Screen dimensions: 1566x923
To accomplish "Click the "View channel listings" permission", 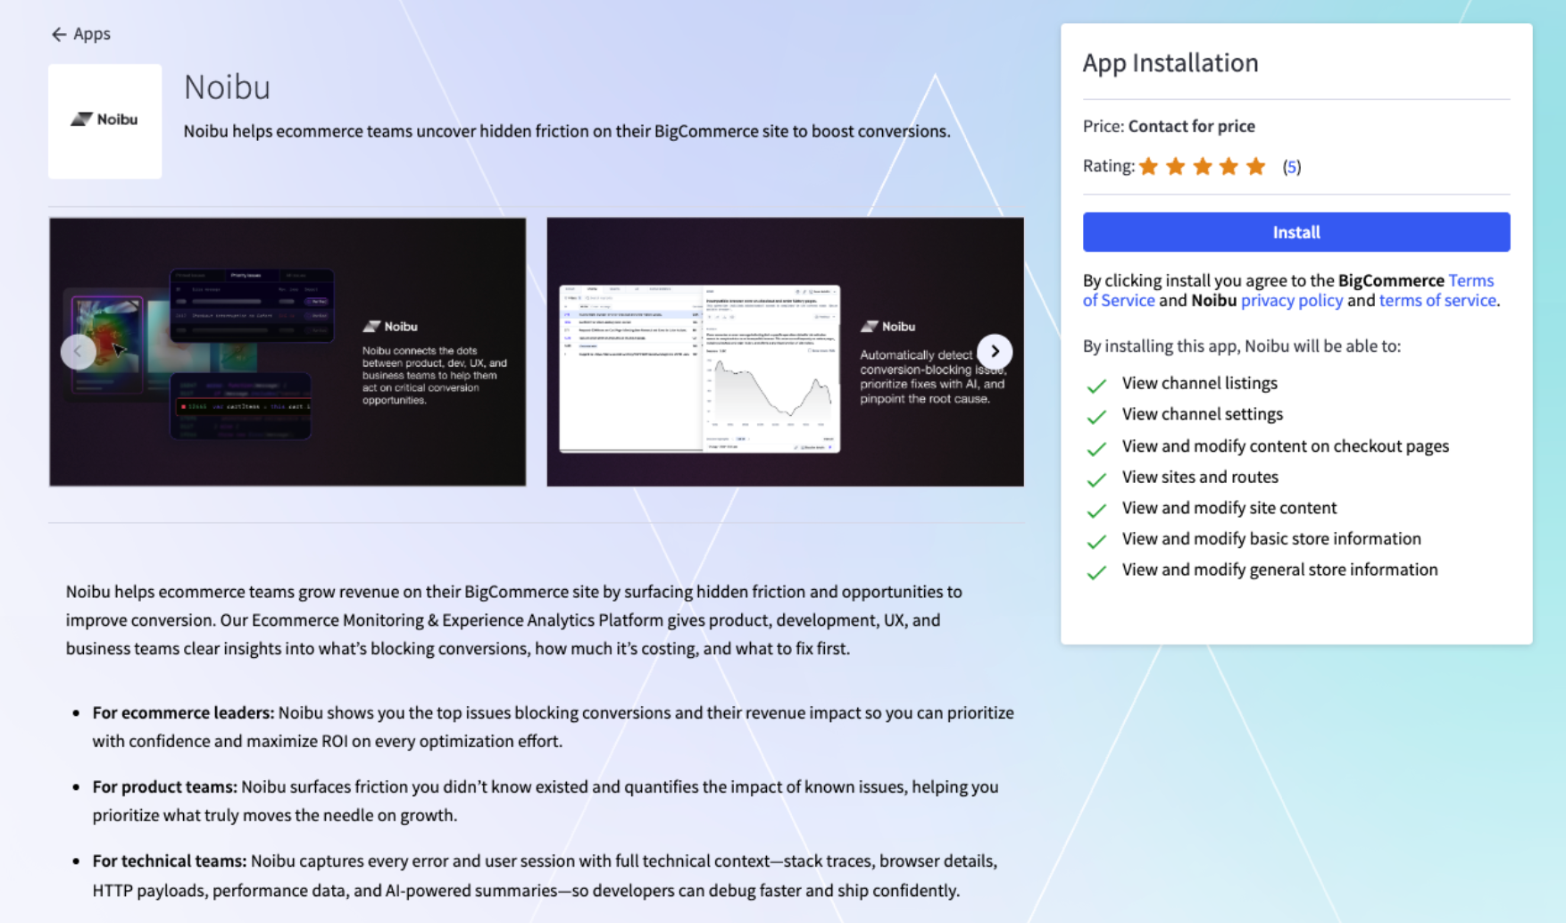I will pos(1200,383).
